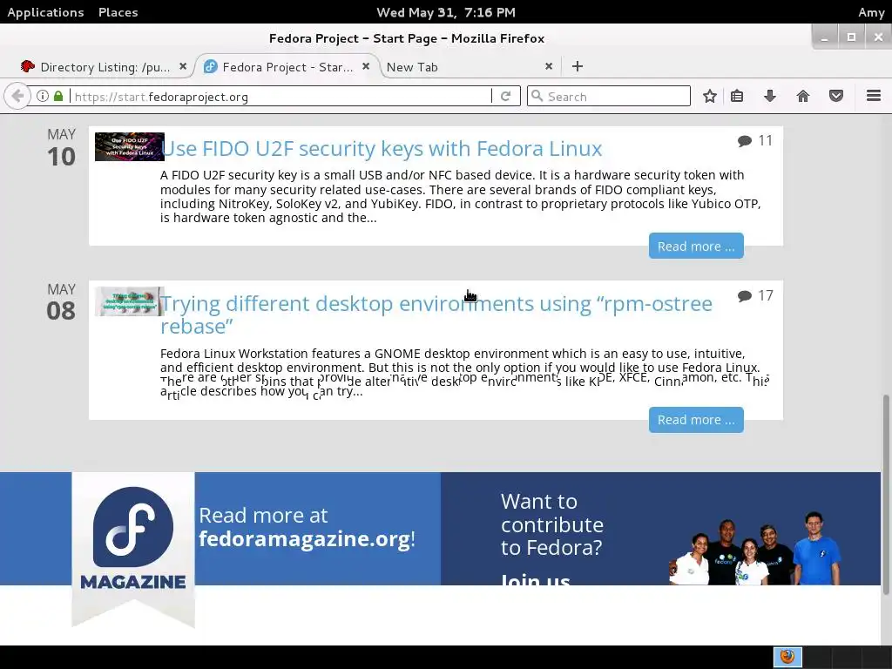Open site information icon in address bar
The image size is (892, 669).
43,96
